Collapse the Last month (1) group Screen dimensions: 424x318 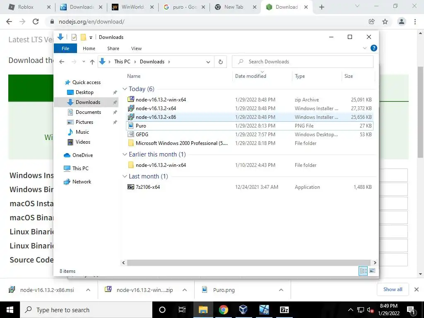(125, 176)
